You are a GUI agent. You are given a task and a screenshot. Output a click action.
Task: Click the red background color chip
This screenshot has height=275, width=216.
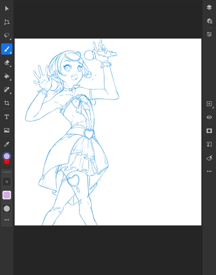pyautogui.click(x=6, y=163)
